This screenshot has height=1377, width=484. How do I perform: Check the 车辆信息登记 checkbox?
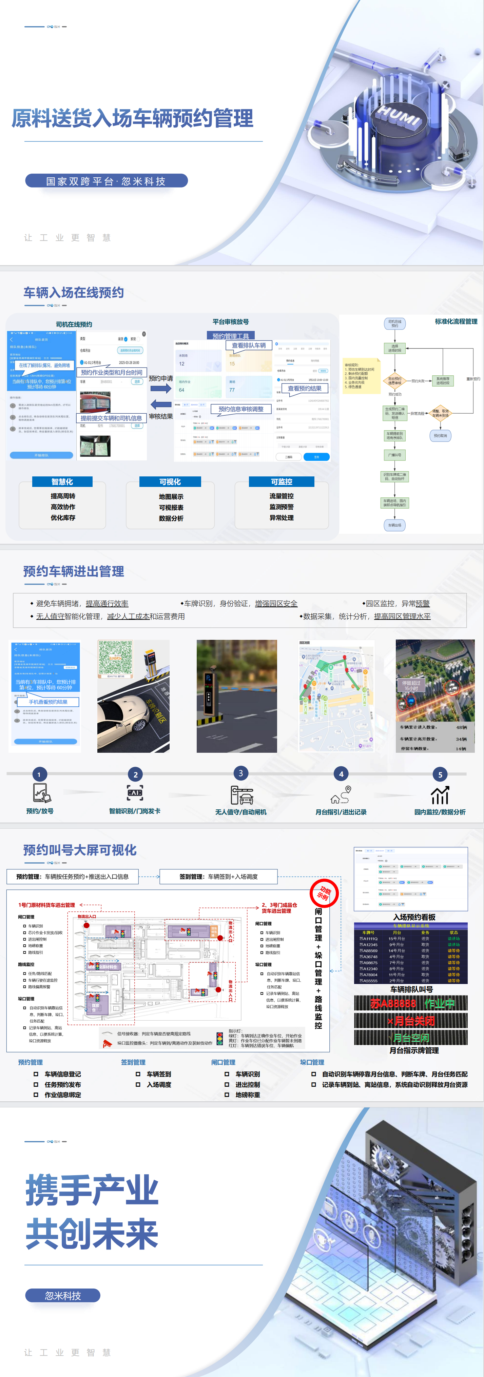point(36,1074)
